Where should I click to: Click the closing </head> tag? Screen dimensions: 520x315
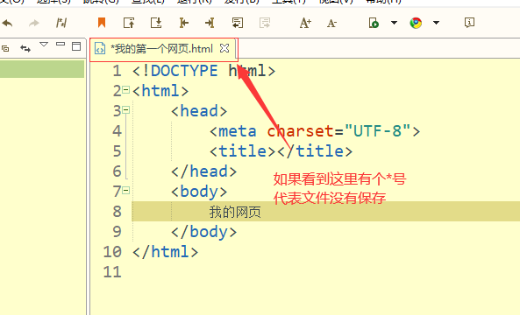pos(204,171)
